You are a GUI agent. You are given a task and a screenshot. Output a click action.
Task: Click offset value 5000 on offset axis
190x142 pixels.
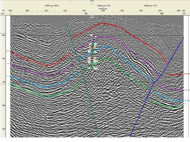86,14
